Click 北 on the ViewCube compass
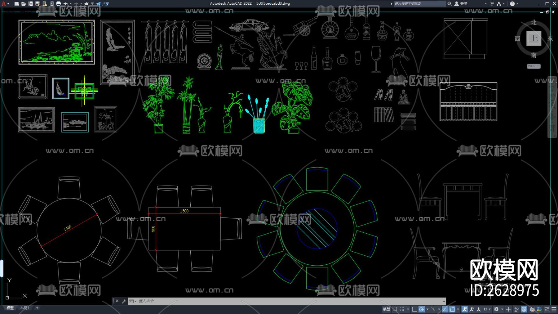558x314 pixels. click(534, 22)
